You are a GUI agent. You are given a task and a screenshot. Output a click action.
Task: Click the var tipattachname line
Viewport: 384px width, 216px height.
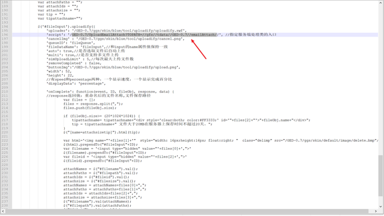coord(60,18)
